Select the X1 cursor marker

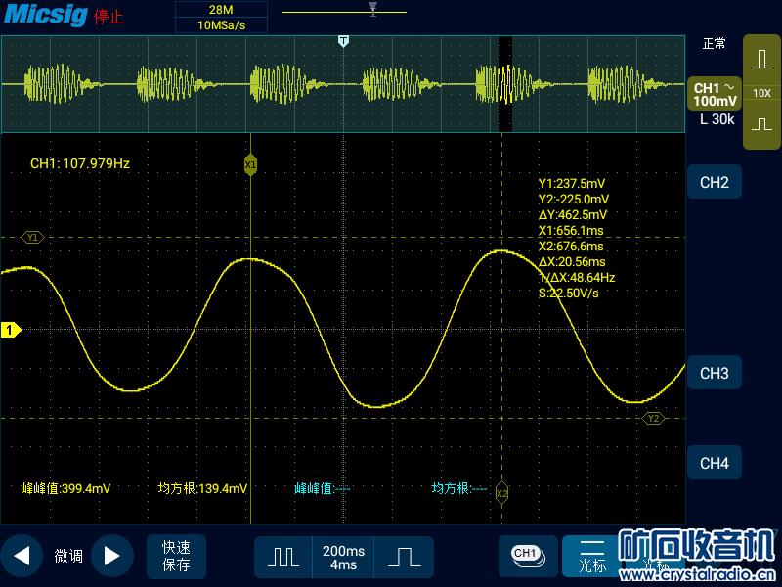coord(251,165)
